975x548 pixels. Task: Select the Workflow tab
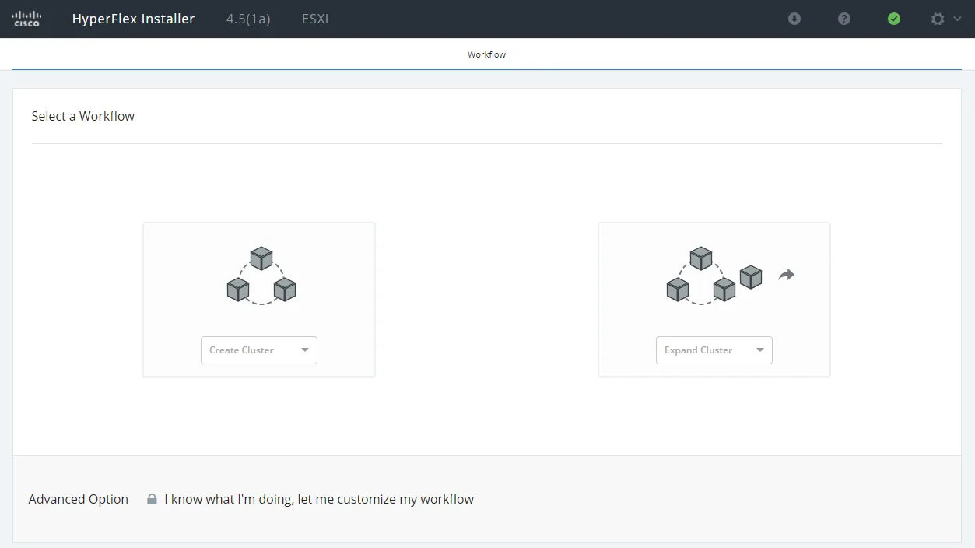pos(486,54)
